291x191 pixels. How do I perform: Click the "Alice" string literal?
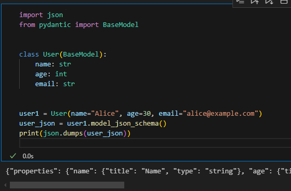[x=105, y=114]
